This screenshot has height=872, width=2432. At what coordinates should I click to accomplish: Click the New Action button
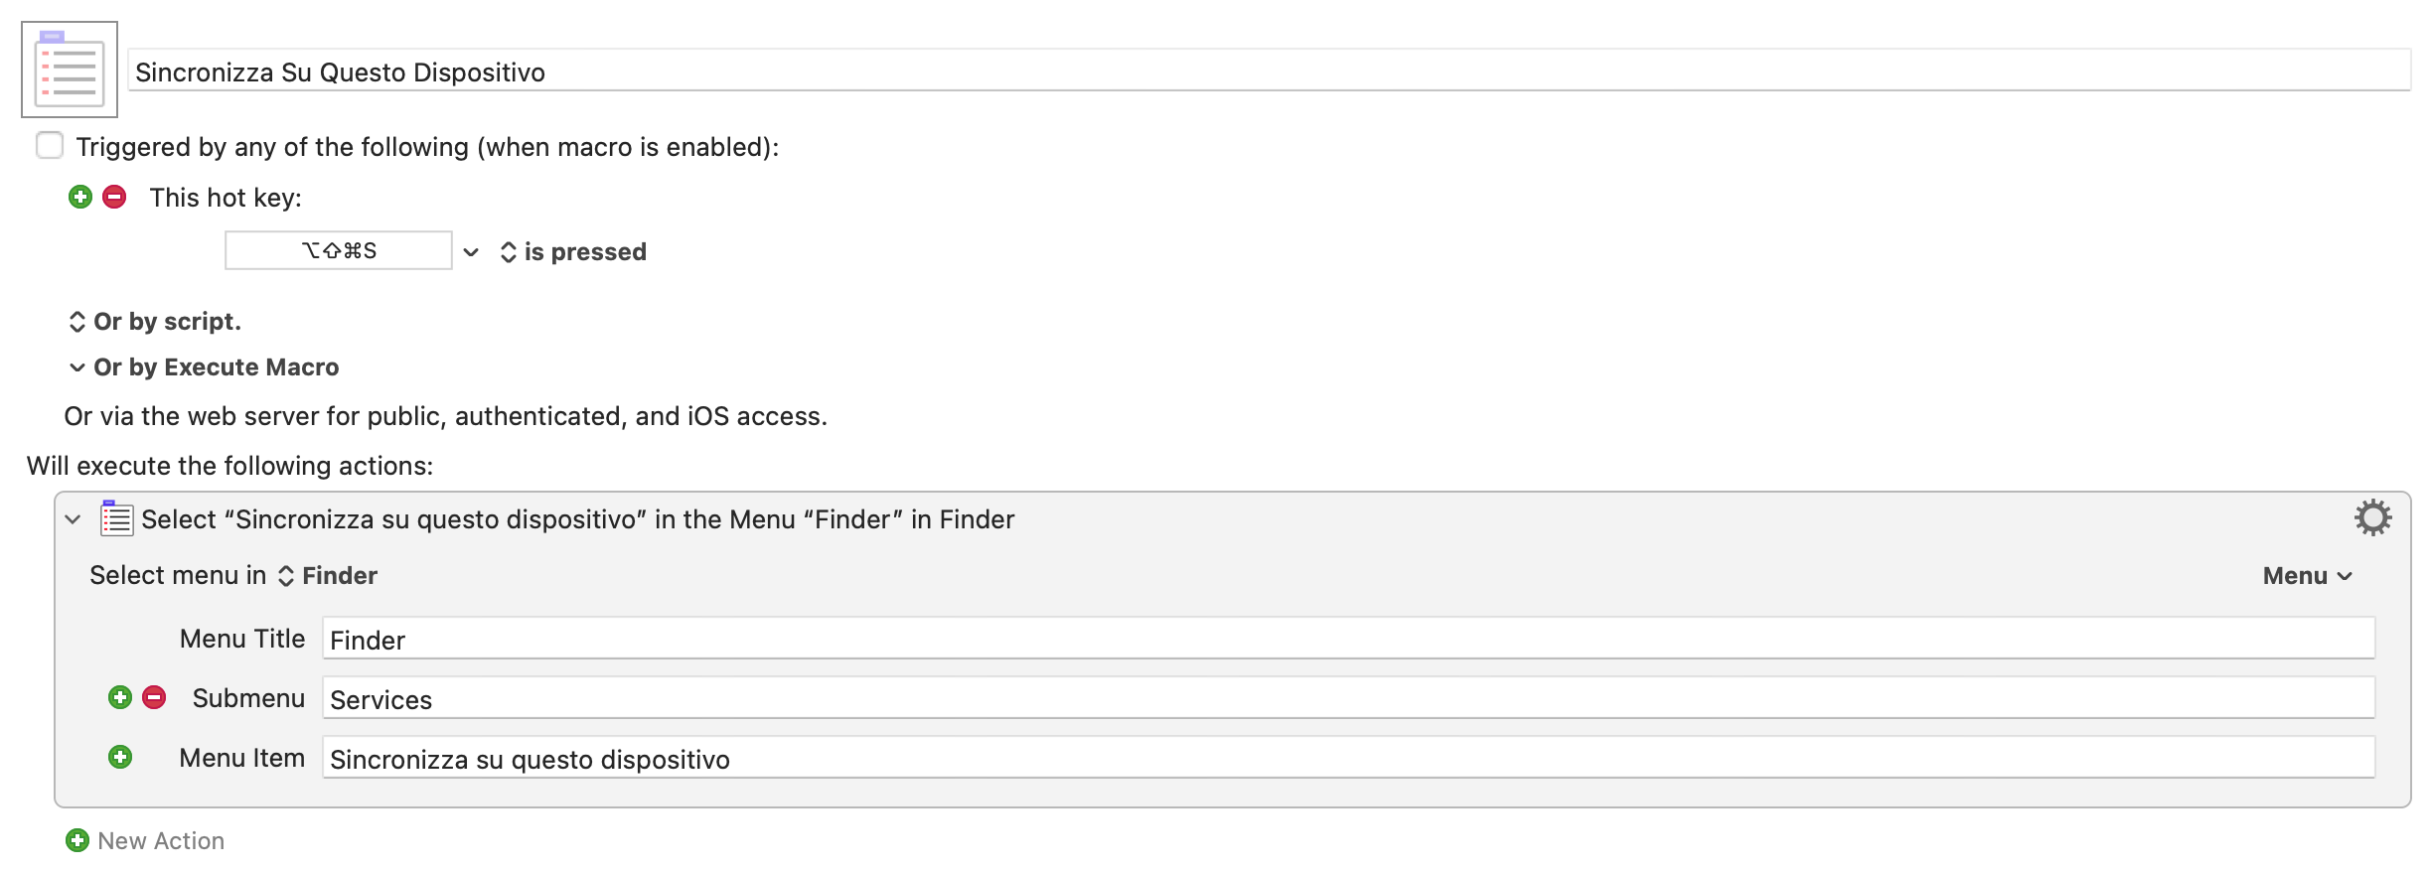click(x=145, y=840)
